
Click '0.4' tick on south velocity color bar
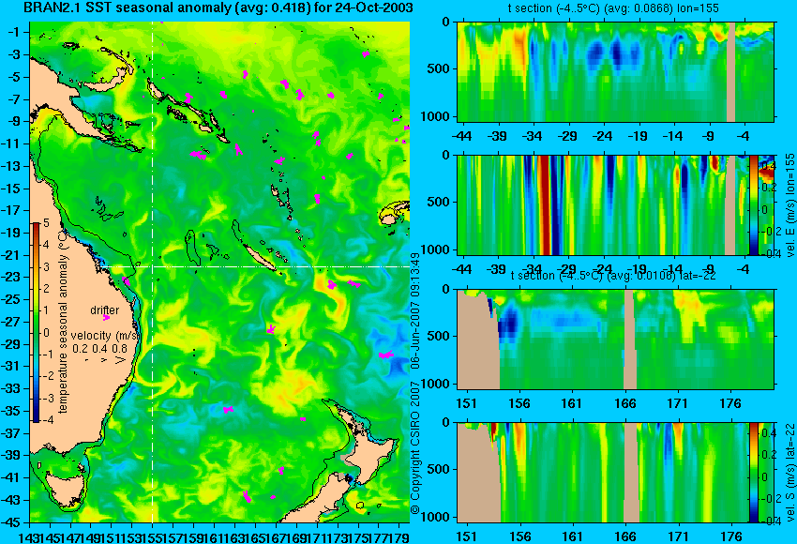(768, 432)
